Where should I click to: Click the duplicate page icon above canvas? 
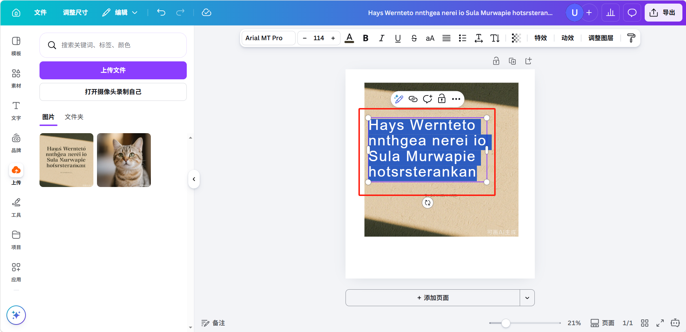(x=512, y=61)
